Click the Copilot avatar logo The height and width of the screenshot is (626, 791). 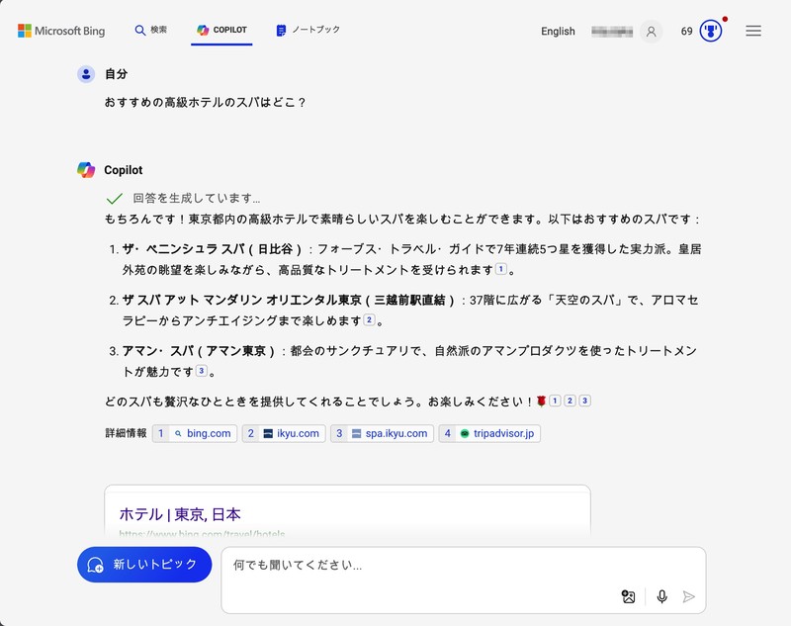point(86,170)
